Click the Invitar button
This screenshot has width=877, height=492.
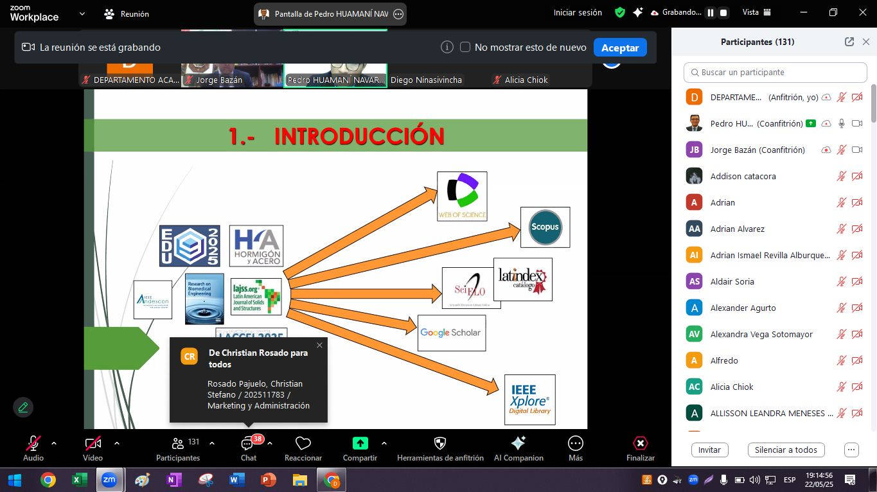coord(709,450)
